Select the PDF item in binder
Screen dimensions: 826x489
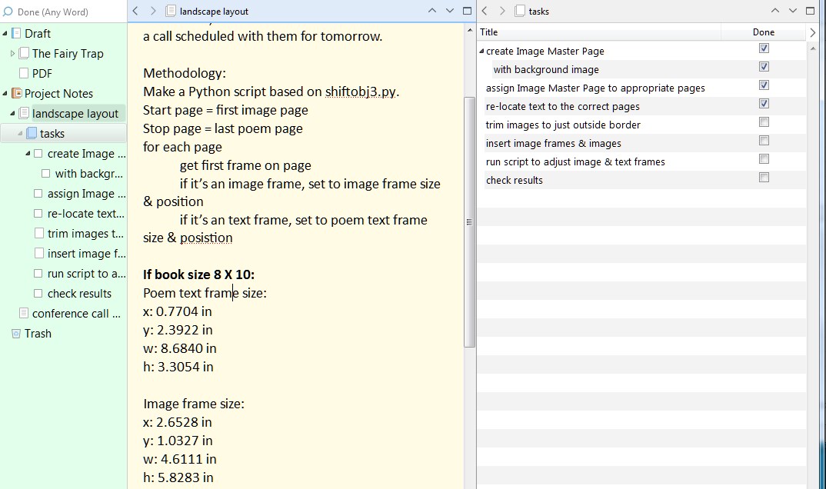pyautogui.click(x=42, y=74)
